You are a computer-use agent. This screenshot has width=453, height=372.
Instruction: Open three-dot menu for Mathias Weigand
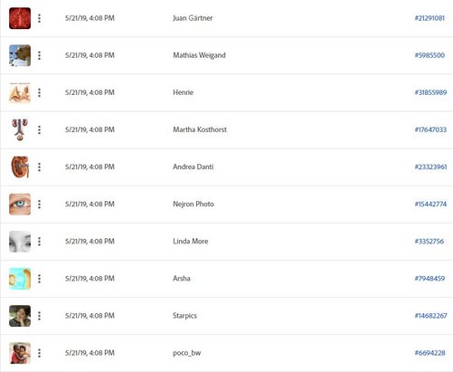click(39, 55)
